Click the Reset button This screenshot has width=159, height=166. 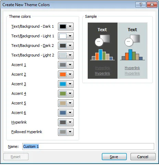coord(16,157)
